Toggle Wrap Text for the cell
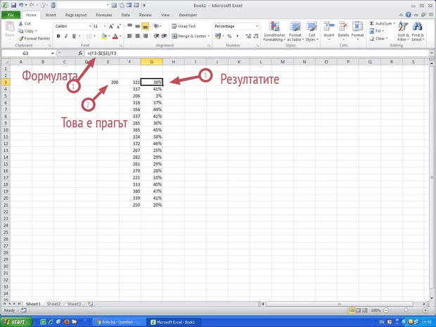Image resolution: width=436 pixels, height=327 pixels. tap(183, 26)
